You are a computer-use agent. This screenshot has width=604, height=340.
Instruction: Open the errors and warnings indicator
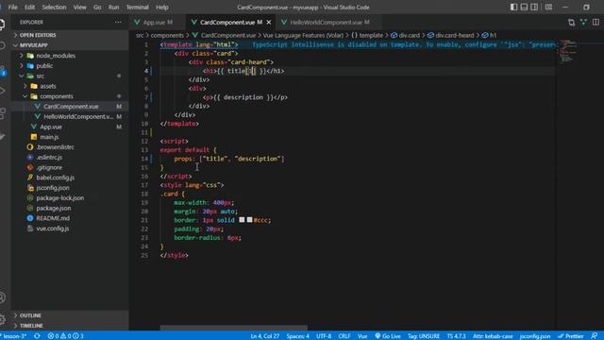click(65, 336)
